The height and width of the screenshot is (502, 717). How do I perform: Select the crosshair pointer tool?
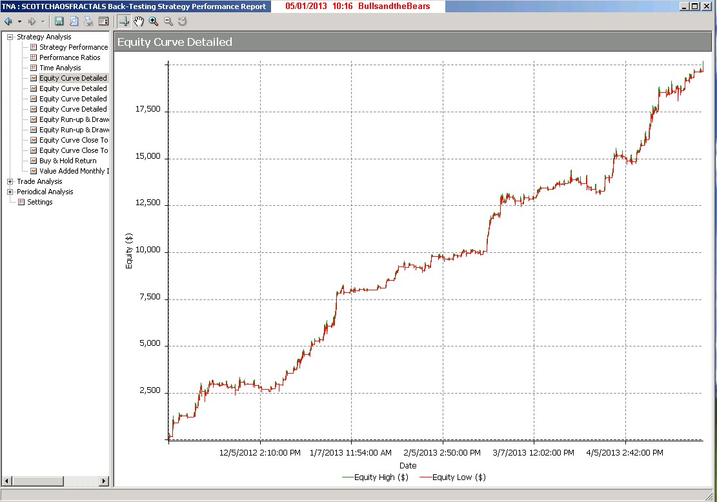[124, 21]
